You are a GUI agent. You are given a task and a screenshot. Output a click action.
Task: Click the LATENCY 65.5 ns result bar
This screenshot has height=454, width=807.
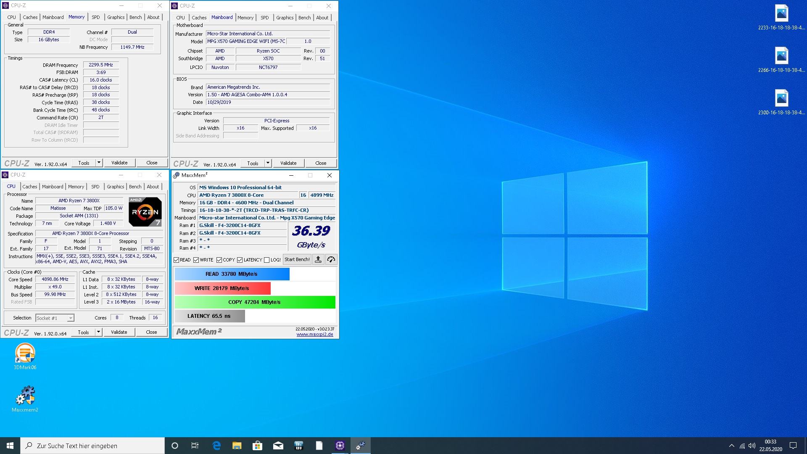[x=210, y=316]
